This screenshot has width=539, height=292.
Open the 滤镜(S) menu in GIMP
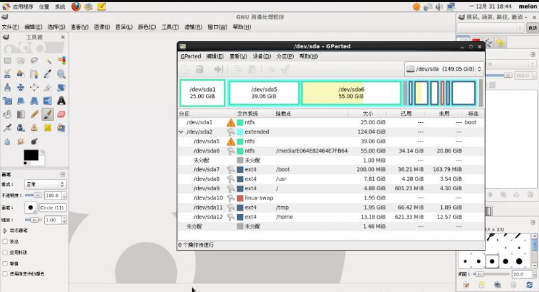(x=194, y=27)
